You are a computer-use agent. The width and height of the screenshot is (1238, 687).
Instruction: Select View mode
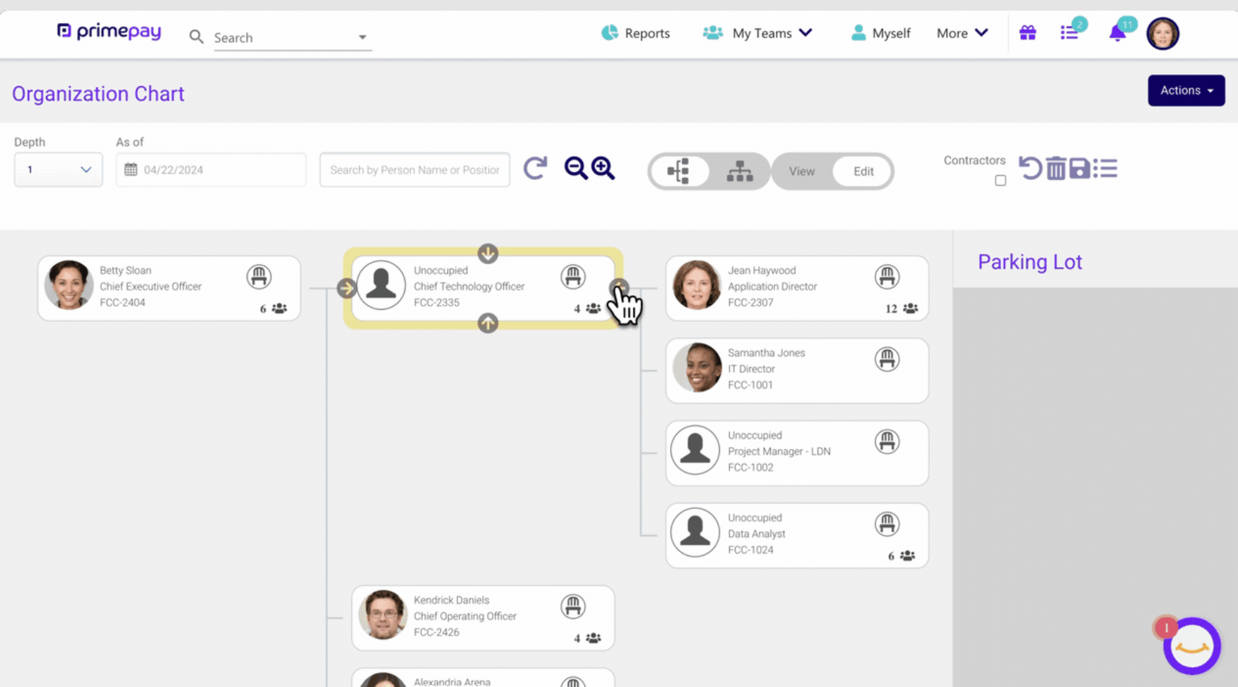coord(801,171)
